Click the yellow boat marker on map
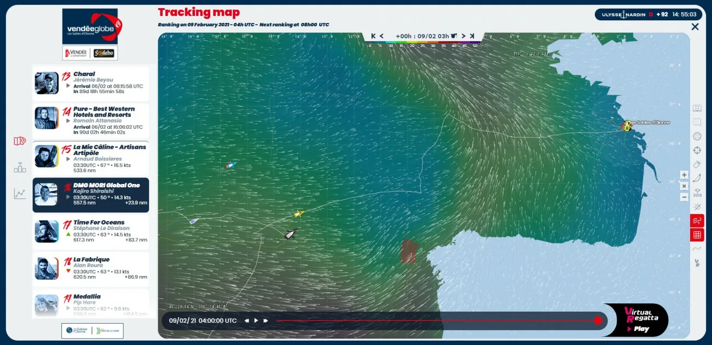This screenshot has width=712, height=345. [298, 213]
